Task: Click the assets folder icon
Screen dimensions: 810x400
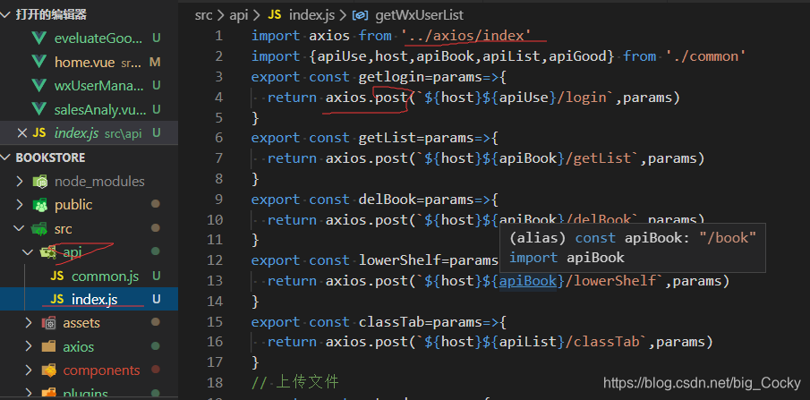Action: pos(48,323)
